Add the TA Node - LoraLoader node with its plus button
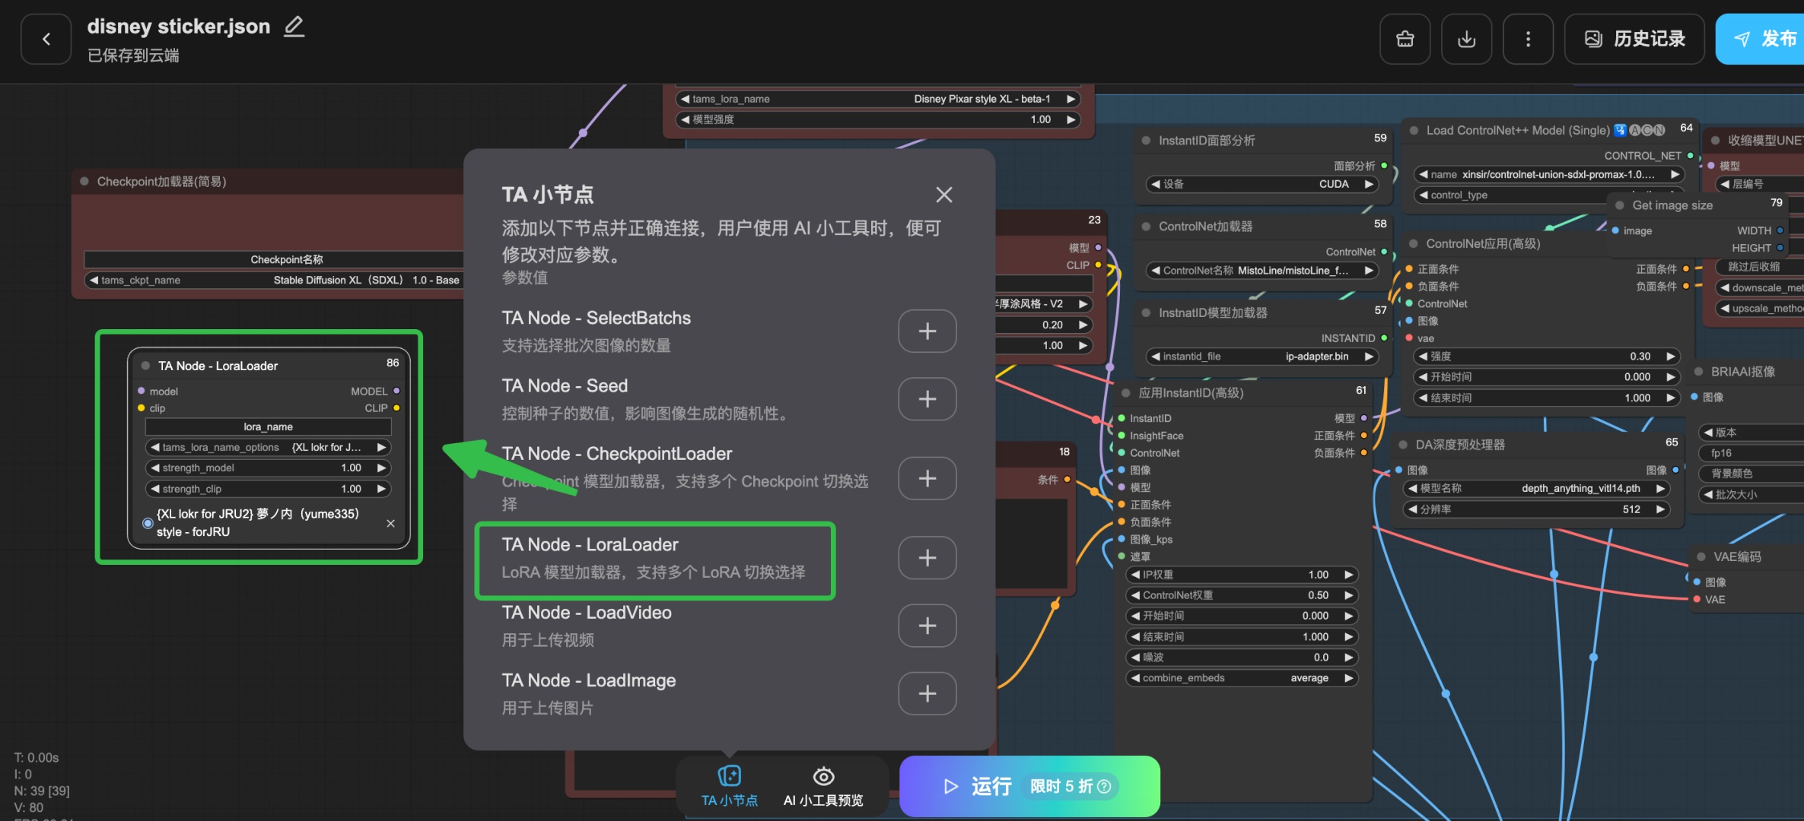The width and height of the screenshot is (1804, 821). 927,558
